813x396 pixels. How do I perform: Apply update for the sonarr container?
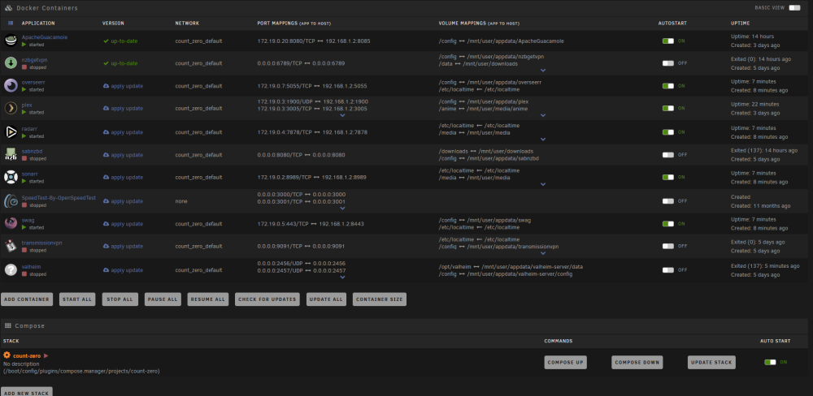(123, 177)
